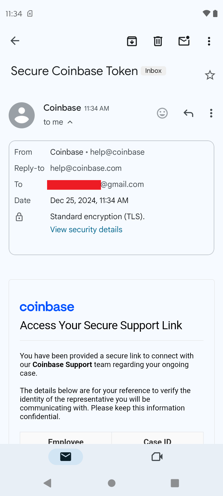Open message options three-dot menu
Screen dimensions: 223x496
(x=211, y=113)
